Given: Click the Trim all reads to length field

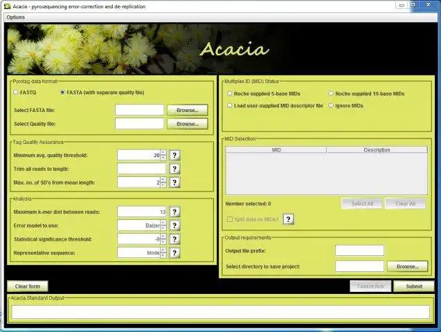Looking at the screenshot, I should point(142,169).
